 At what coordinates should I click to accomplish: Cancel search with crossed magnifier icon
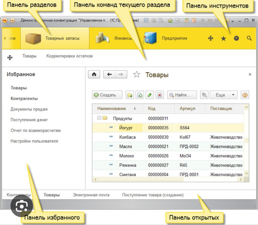204,95
